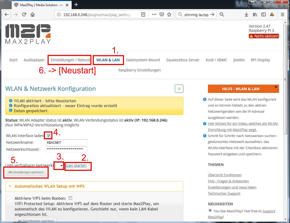
Task: Click the orange refresh icon beside heading
Action: 179,89
